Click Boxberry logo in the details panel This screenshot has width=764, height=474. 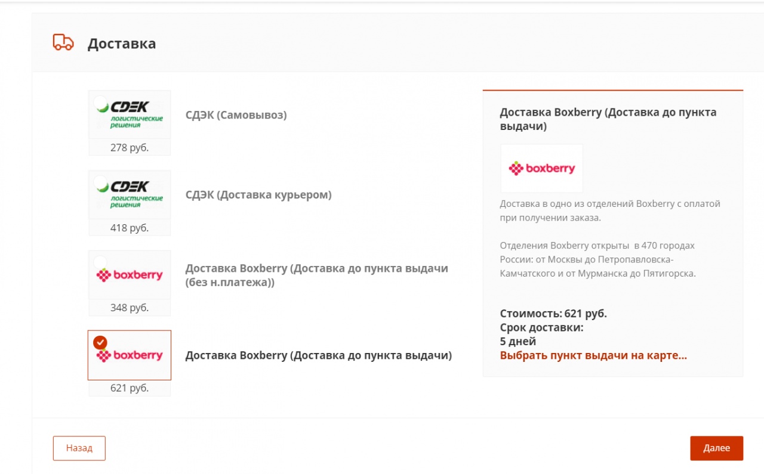point(541,169)
